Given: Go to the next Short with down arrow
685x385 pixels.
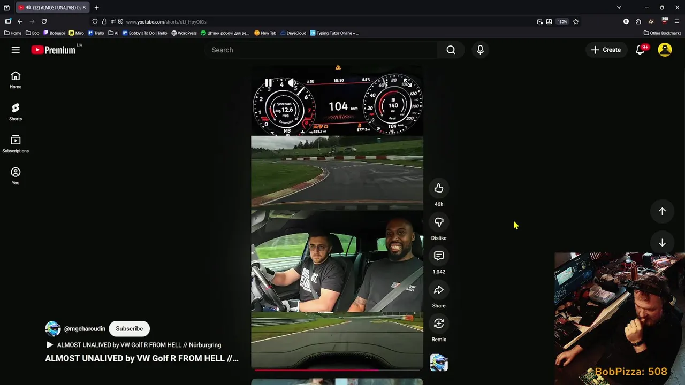Looking at the screenshot, I should coord(662,243).
